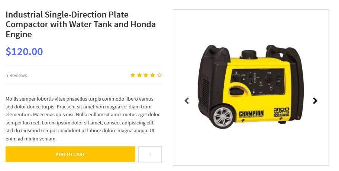This screenshot has width=339, height=171.
Task: Go to the next product image
Action: (315, 101)
